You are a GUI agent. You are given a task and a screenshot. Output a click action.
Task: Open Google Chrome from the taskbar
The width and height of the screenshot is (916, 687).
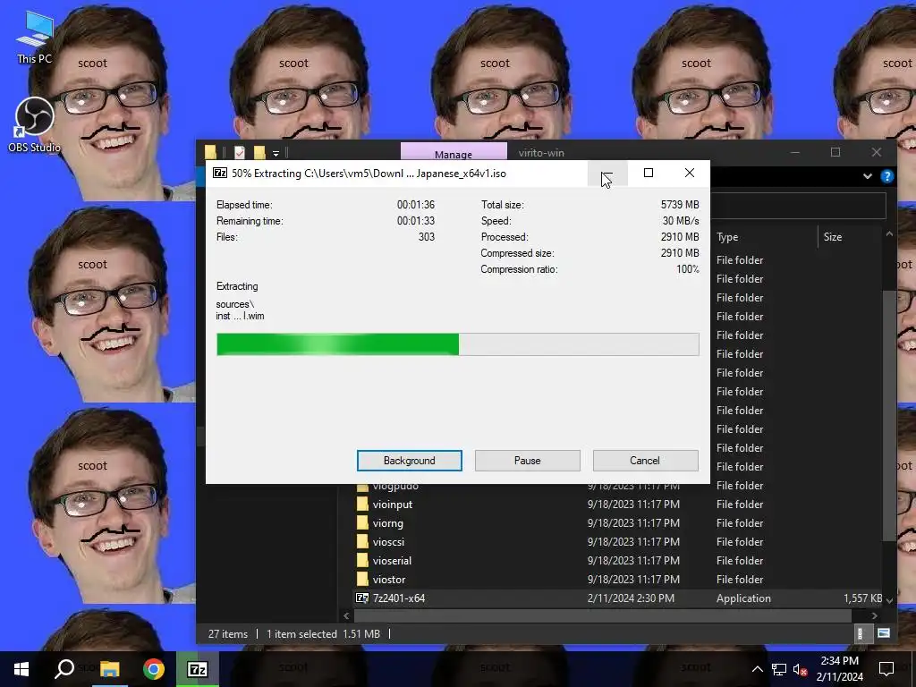coord(154,669)
